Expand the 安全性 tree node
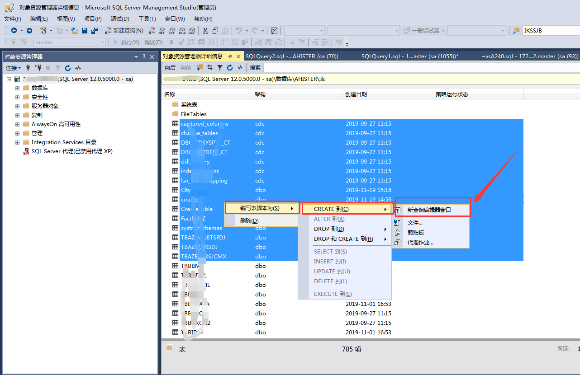This screenshot has height=375, width=580. pyautogui.click(x=17, y=97)
